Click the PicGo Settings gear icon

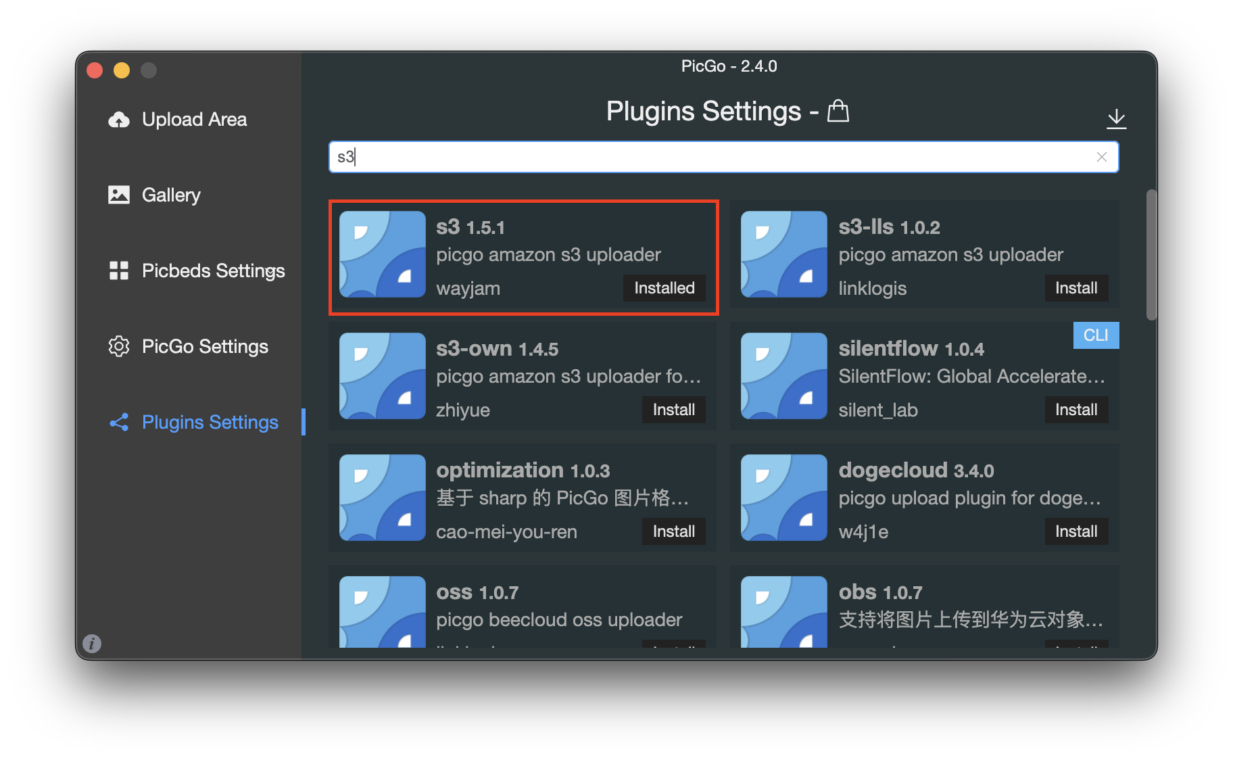[119, 346]
